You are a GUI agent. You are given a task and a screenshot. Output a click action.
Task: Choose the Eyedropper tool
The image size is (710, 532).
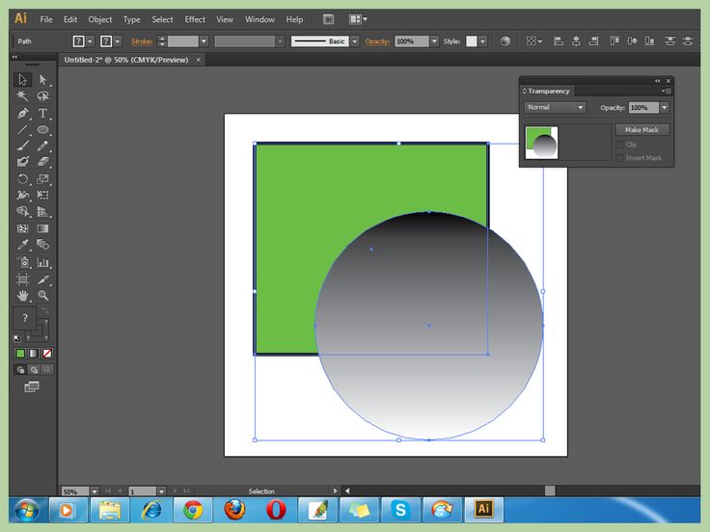tap(22, 246)
